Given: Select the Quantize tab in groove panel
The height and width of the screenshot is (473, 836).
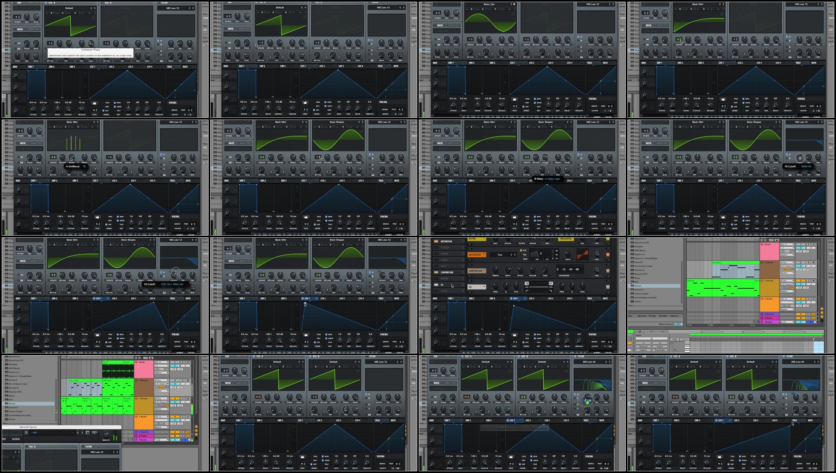Looking at the screenshot, I should 642,316.
